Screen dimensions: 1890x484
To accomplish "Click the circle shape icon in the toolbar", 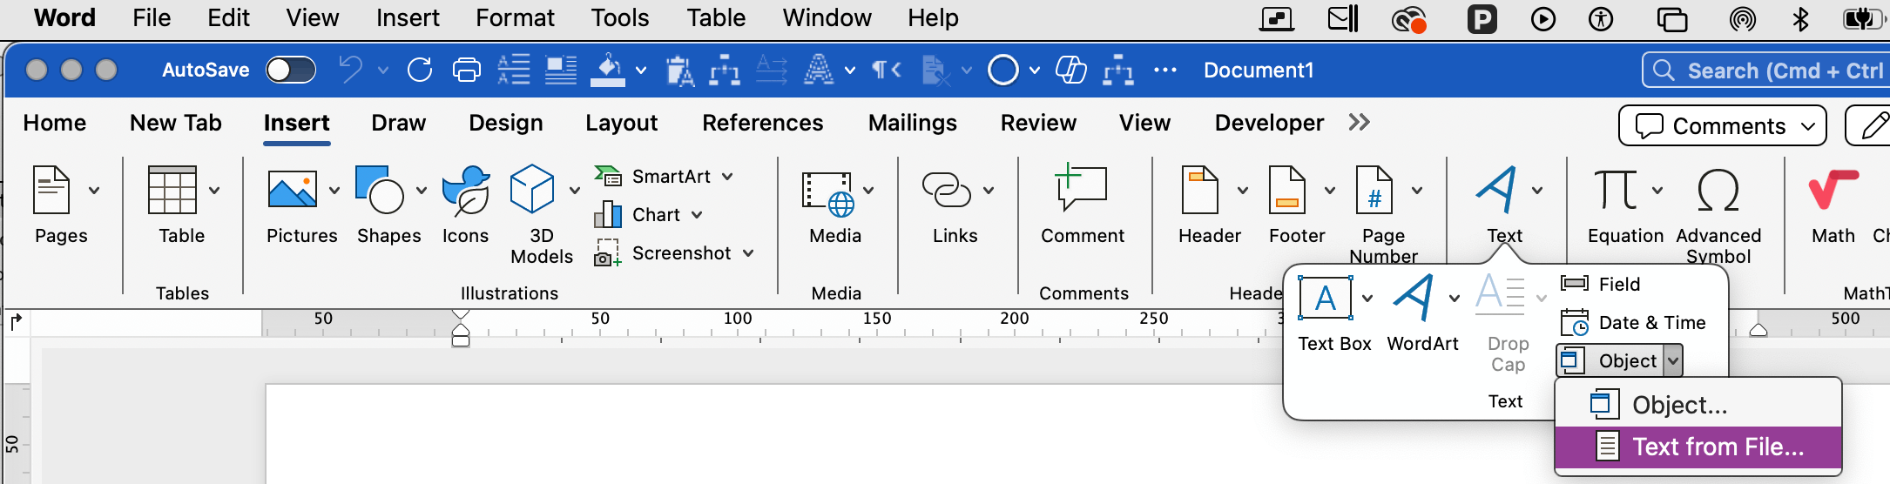I will 1003,70.
